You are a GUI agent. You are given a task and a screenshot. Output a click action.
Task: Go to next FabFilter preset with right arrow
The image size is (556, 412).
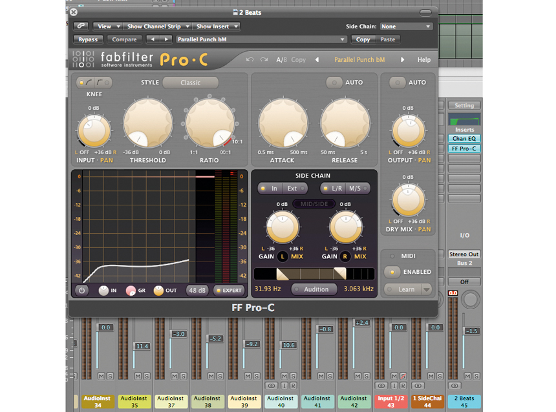403,60
